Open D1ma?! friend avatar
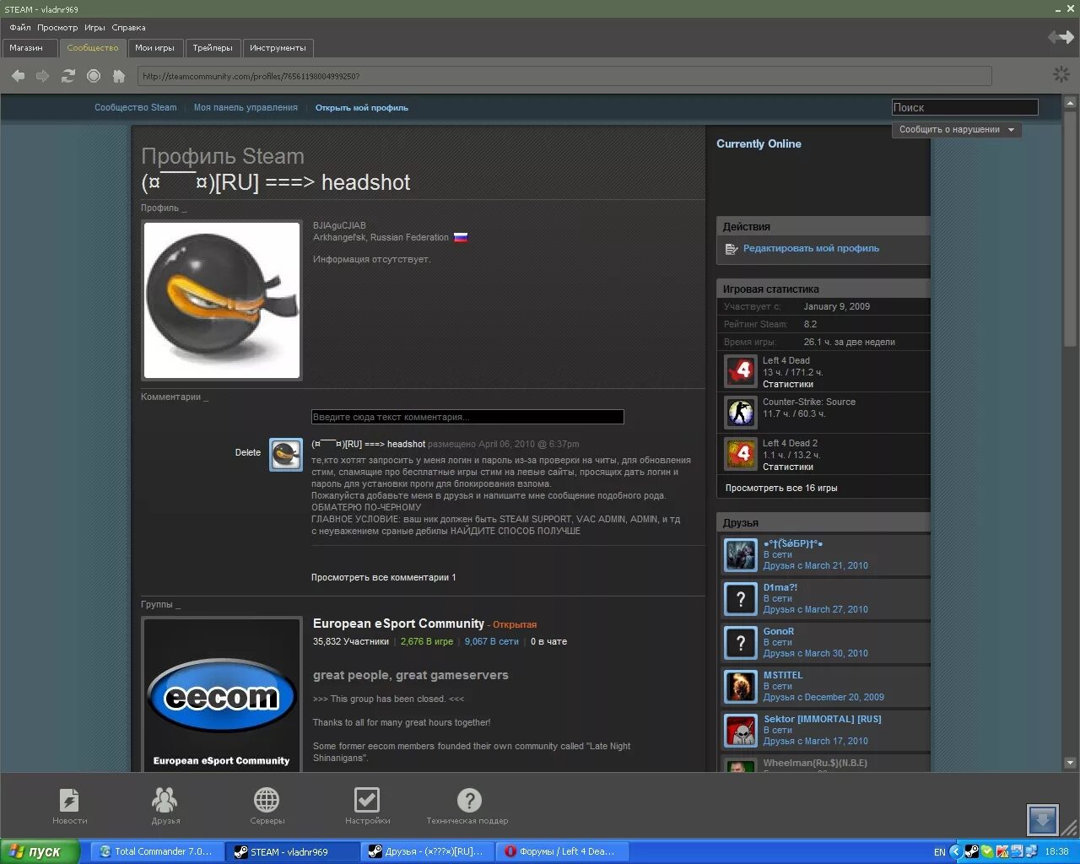 741,599
